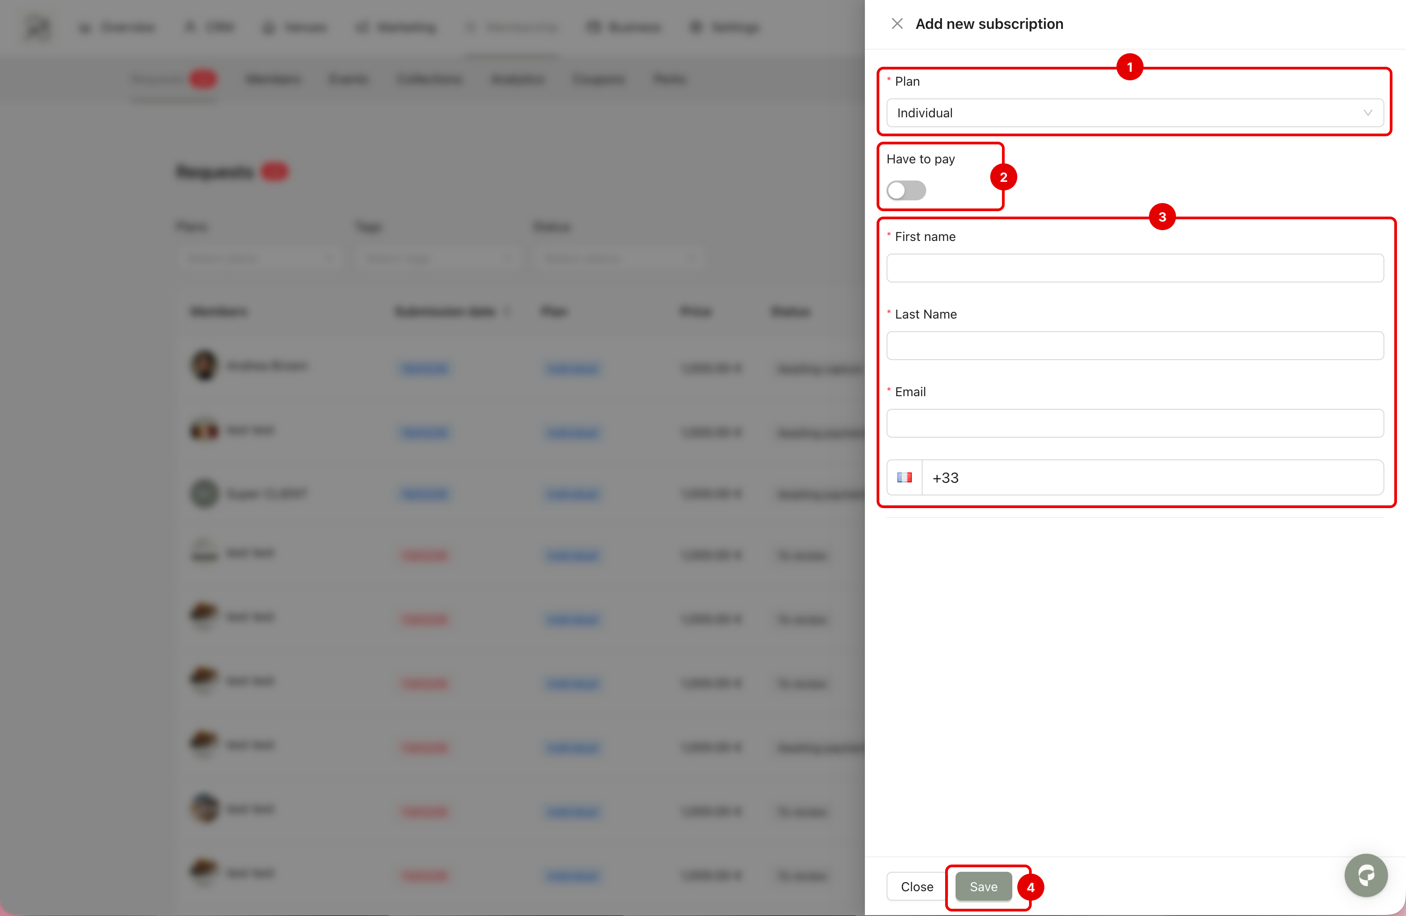Open the France flag country code selector
The width and height of the screenshot is (1406, 916).
pos(904,477)
